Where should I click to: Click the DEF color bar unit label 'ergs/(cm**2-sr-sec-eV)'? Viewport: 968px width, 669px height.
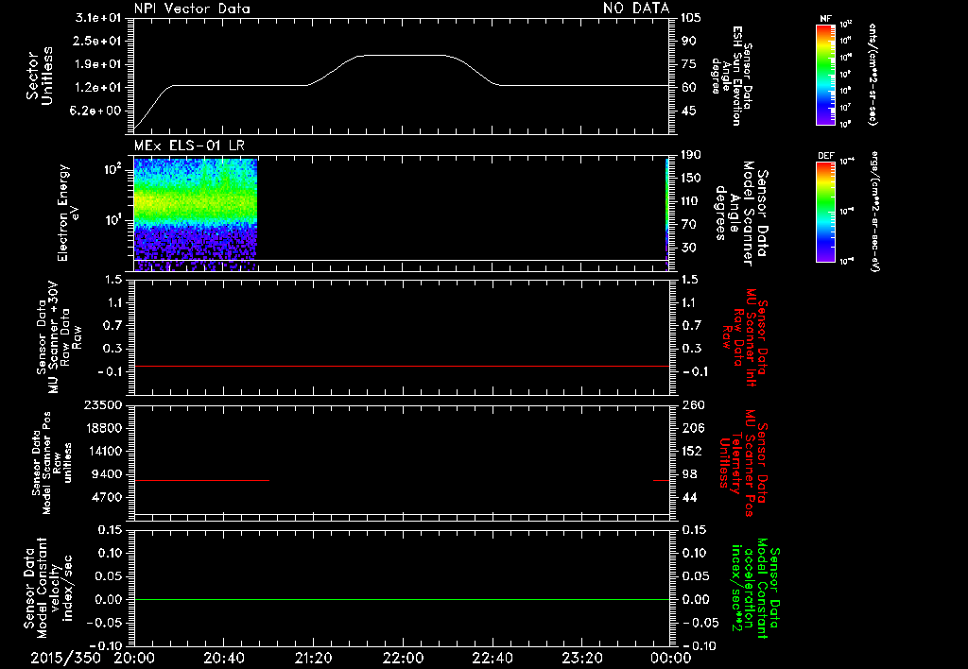tap(874, 211)
